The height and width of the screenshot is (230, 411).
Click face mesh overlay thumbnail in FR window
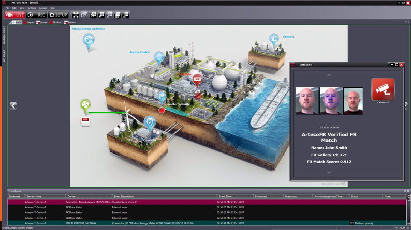[x=331, y=101]
